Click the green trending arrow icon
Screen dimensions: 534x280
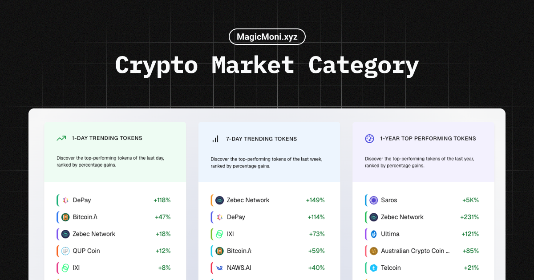coord(61,138)
